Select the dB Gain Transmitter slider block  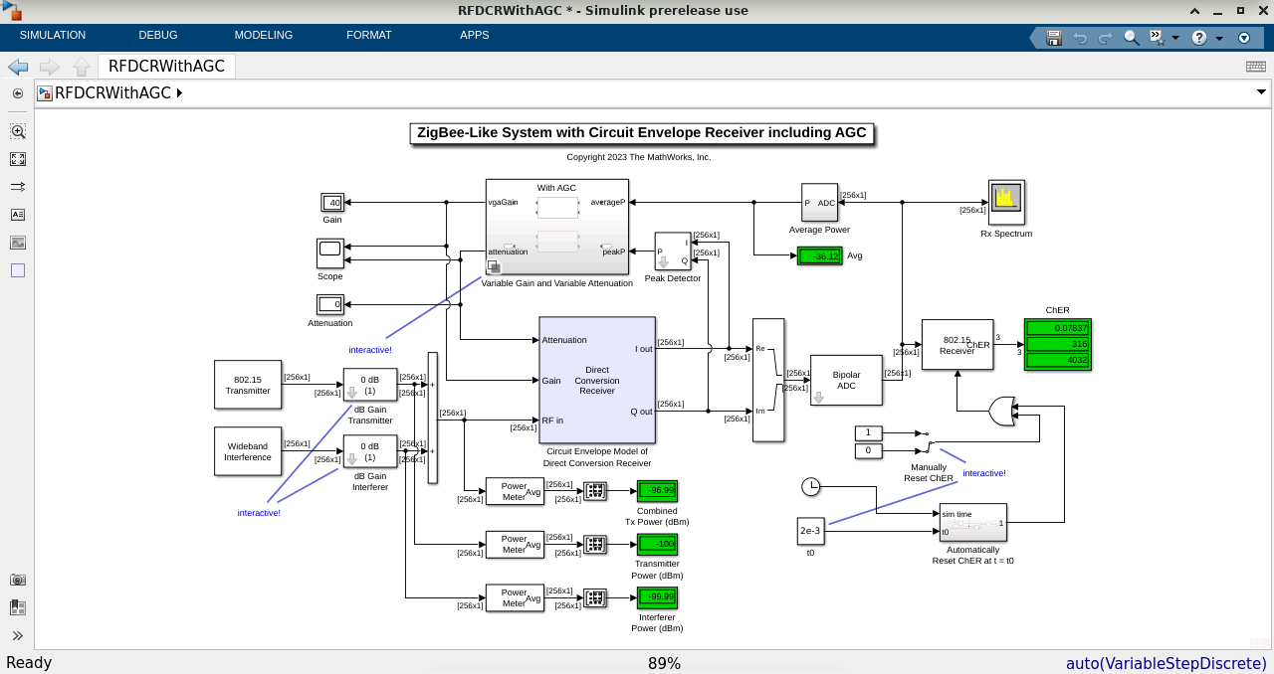pos(369,385)
